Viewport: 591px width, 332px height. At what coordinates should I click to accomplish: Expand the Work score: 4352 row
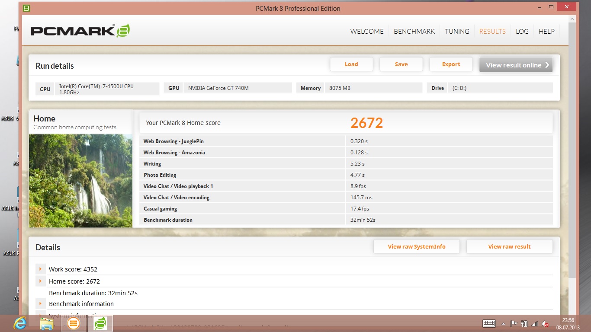[40, 269]
